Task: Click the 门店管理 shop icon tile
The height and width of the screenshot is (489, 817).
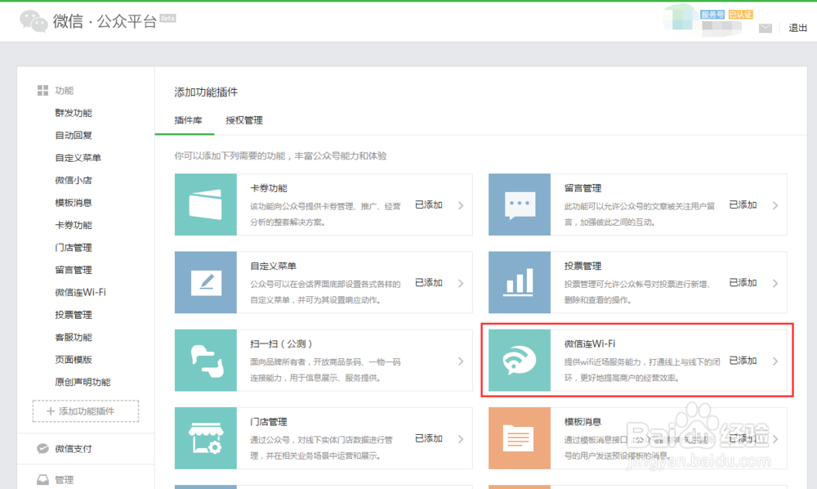Action: tap(206, 438)
